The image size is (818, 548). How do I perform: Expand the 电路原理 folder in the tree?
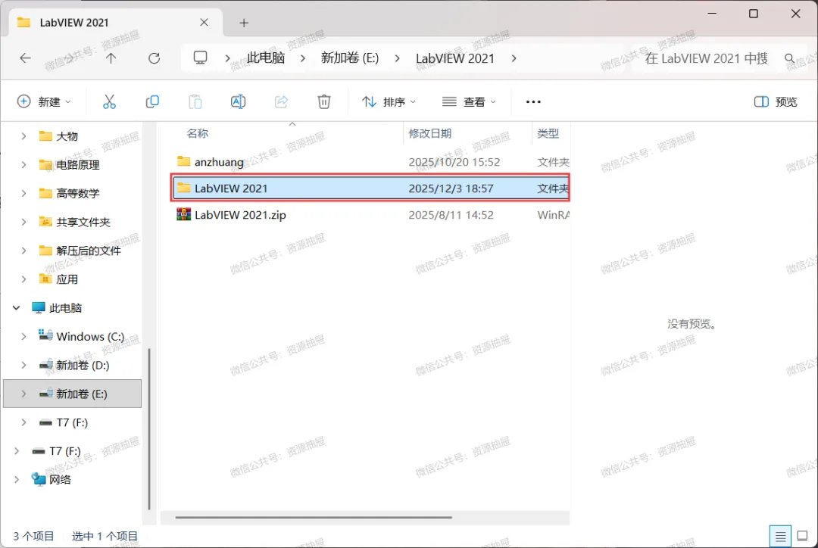23,165
